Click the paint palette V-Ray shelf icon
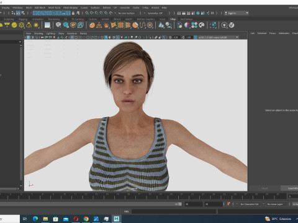Viewport: 298px width, 223px height. click(202, 25)
